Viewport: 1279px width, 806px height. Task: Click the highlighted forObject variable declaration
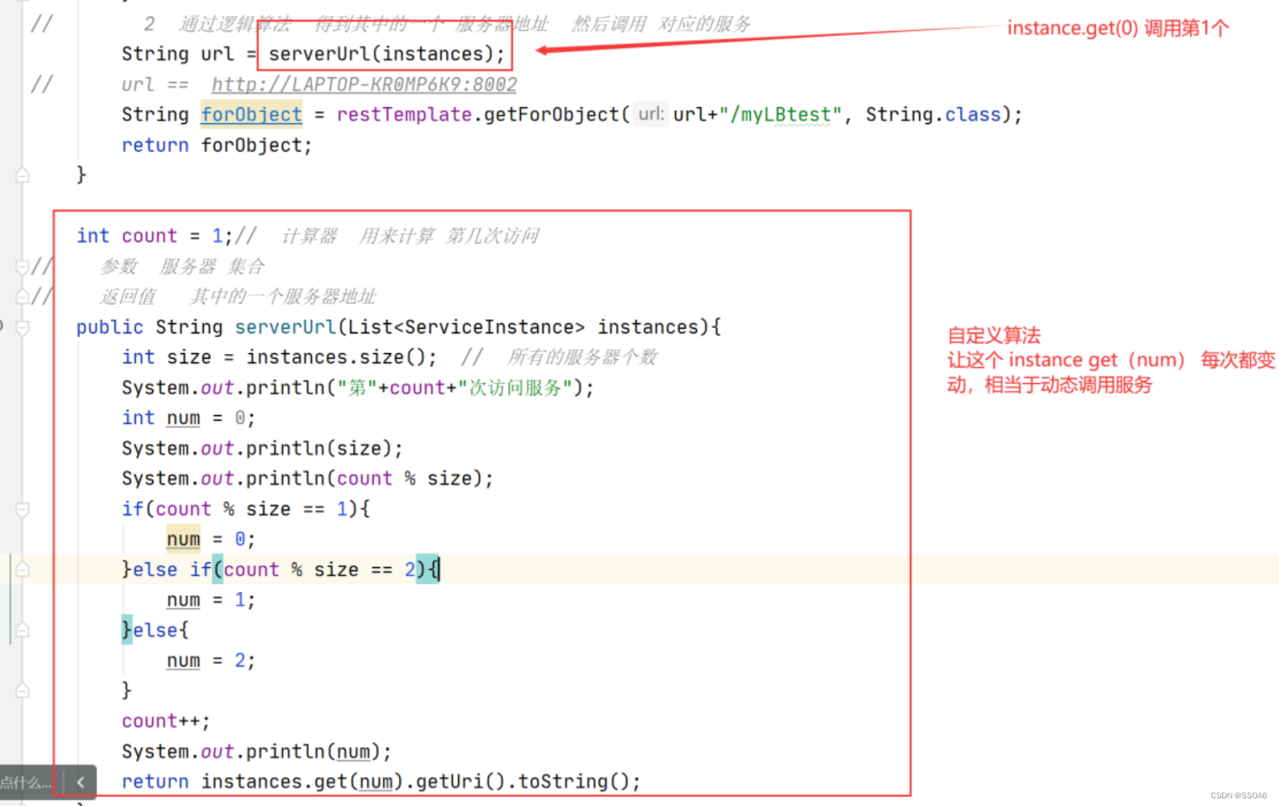tap(251, 114)
